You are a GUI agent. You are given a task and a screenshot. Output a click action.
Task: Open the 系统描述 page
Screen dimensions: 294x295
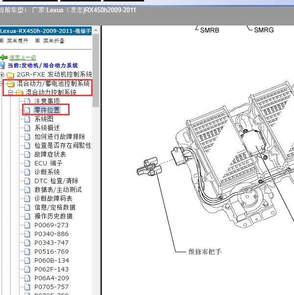(47, 128)
